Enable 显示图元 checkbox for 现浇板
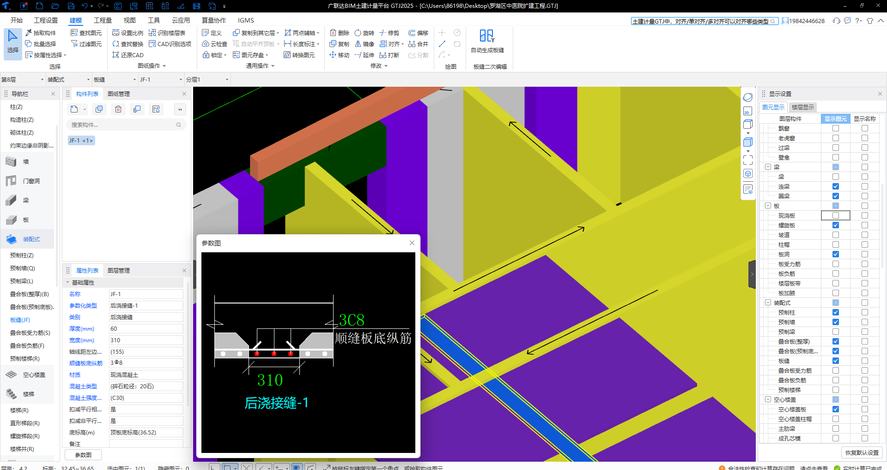Screen dimensions: 887x470 836,215
